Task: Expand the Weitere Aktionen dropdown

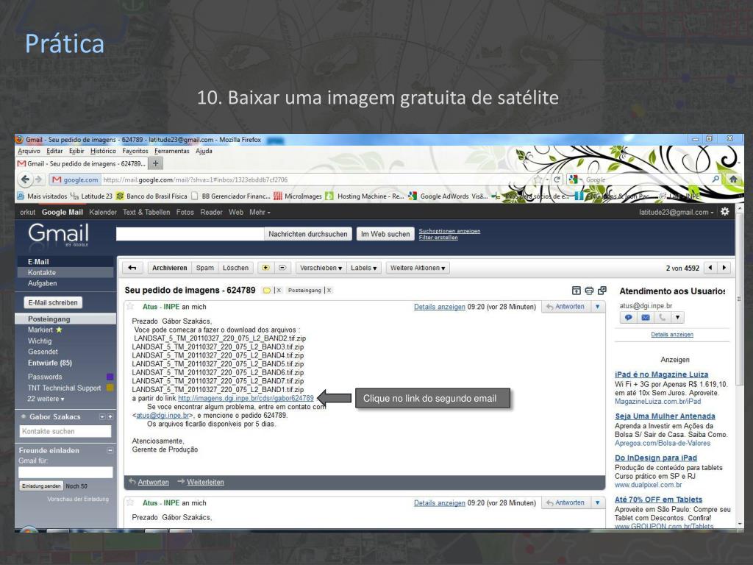Action: pos(418,268)
